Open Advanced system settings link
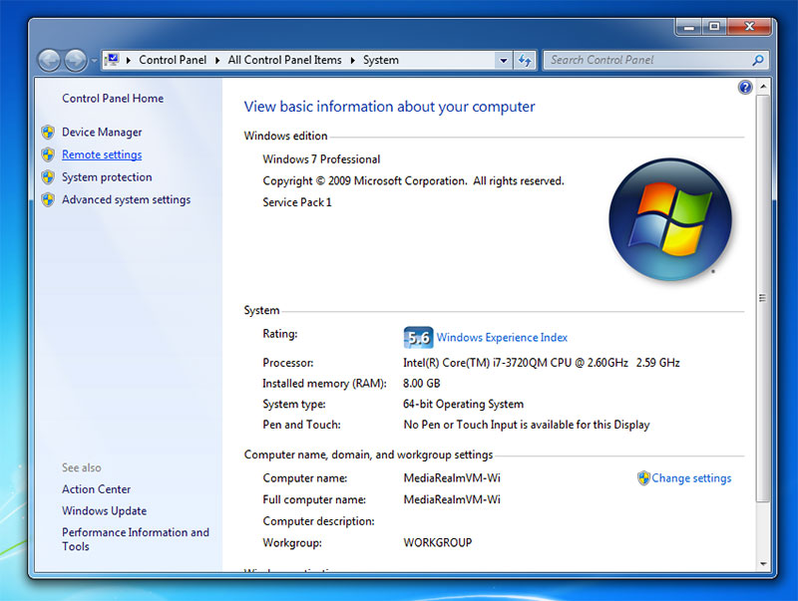 pyautogui.click(x=127, y=199)
